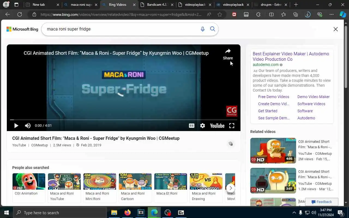Switch to the dro.pm tab
349x218 pixels.
point(271,5)
